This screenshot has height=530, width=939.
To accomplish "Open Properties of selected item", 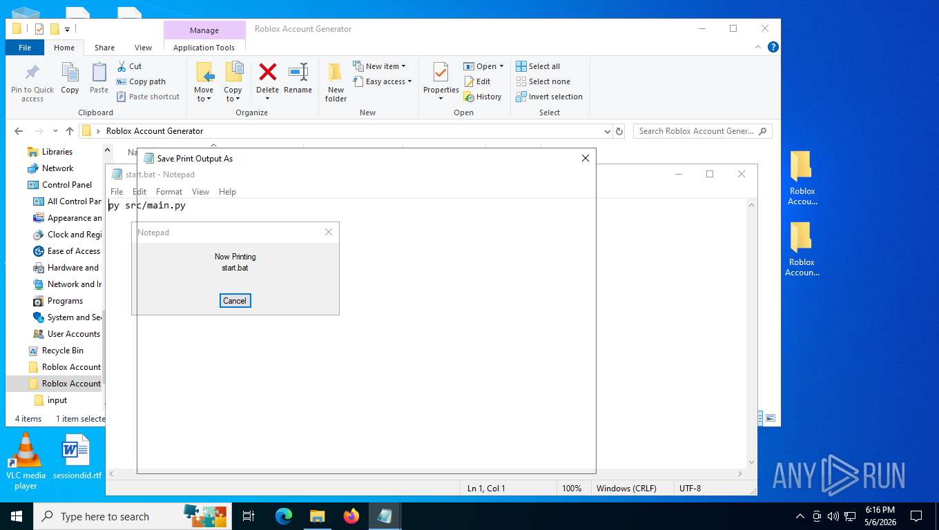I will tap(441, 80).
